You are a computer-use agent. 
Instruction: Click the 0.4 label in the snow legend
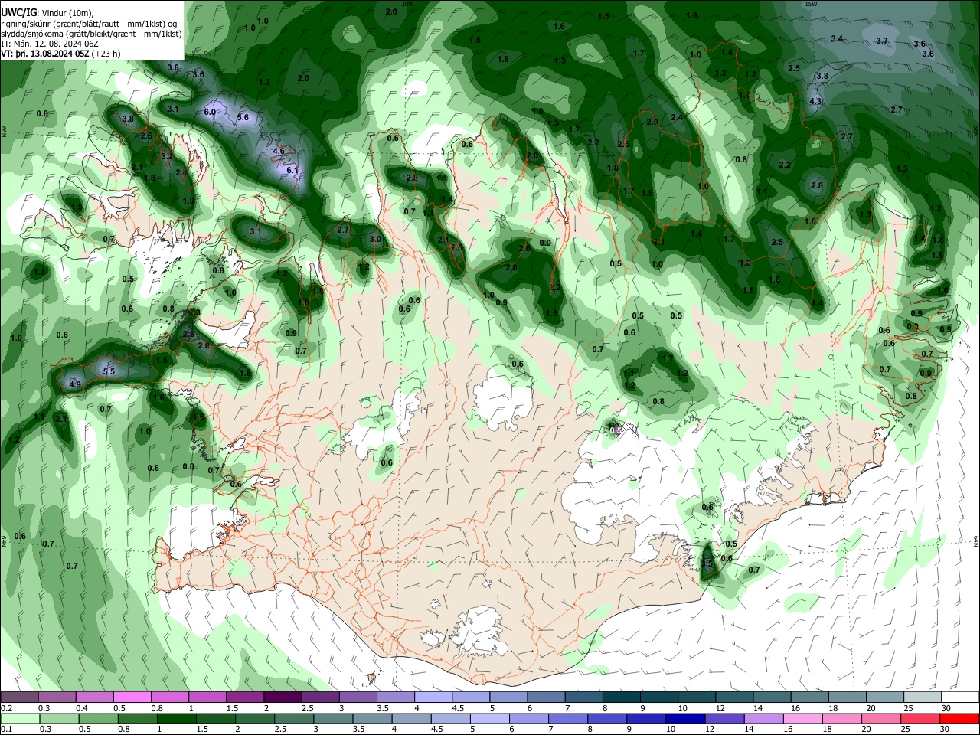(x=82, y=709)
